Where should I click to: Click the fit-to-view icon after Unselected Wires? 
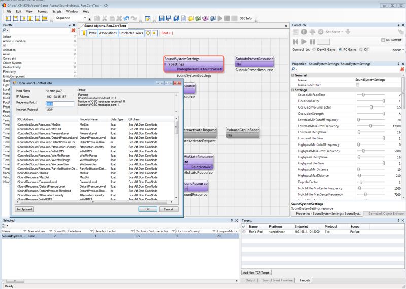point(148,33)
